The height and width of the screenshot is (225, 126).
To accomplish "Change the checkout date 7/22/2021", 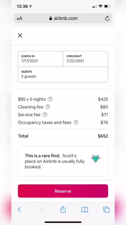I will (x=85, y=59).
